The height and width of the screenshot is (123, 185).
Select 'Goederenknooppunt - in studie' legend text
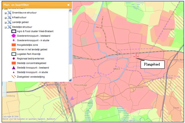(33, 40)
